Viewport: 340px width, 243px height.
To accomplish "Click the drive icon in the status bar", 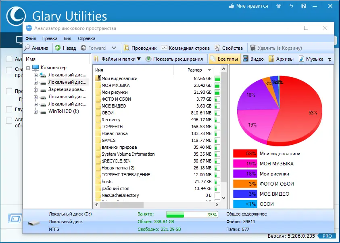I will (x=34, y=223).
